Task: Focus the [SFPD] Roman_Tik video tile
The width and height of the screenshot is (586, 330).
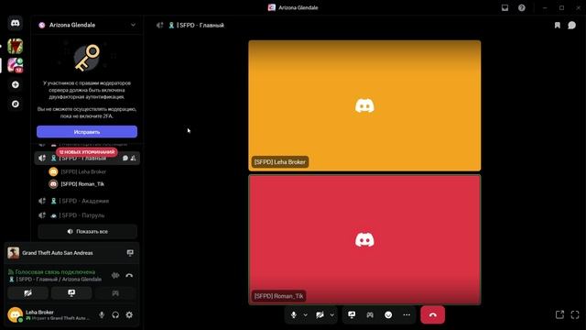Action: click(x=364, y=240)
